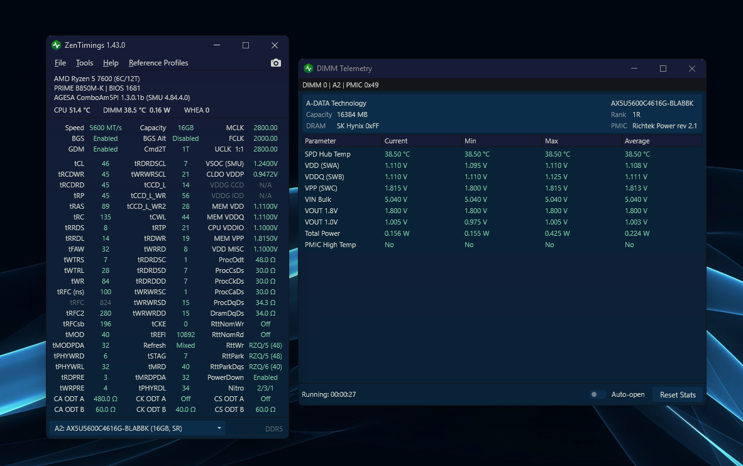Image resolution: width=743 pixels, height=466 pixels.
Task: Click the Richtek Power rev 2.1 text
Action: tap(664, 126)
